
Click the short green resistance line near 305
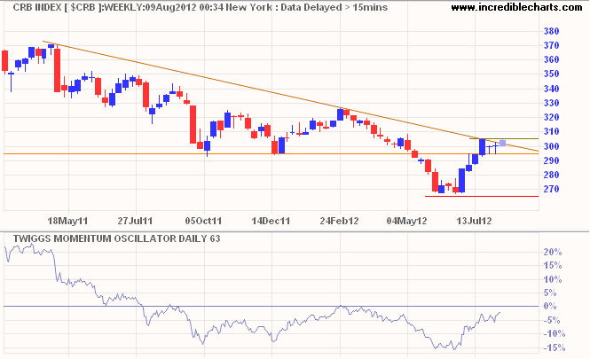(504, 138)
